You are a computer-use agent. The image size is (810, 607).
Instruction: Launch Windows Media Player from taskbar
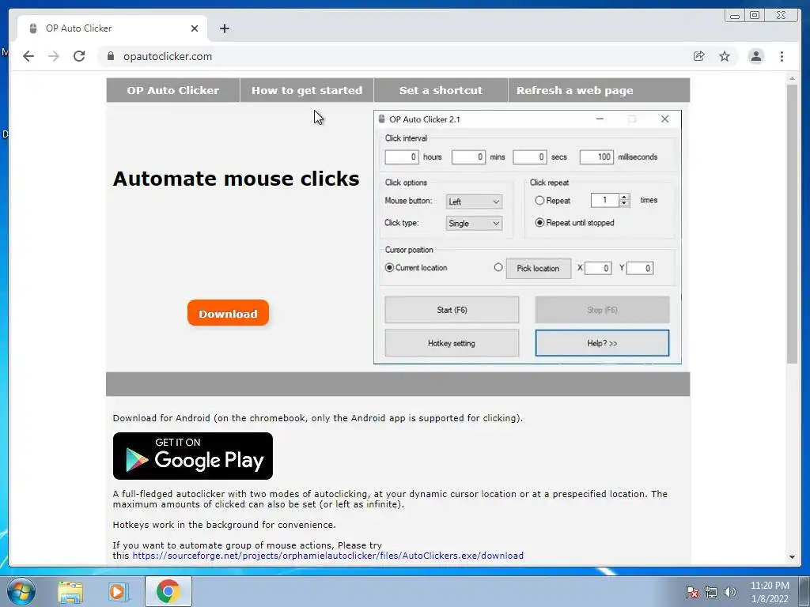[x=119, y=591]
